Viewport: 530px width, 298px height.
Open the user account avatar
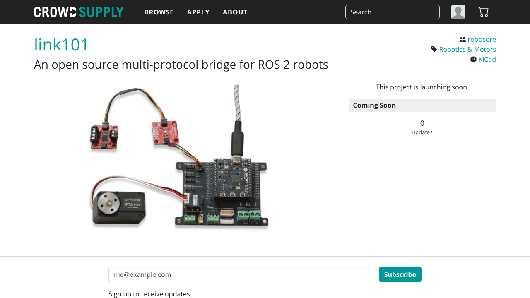tap(458, 12)
